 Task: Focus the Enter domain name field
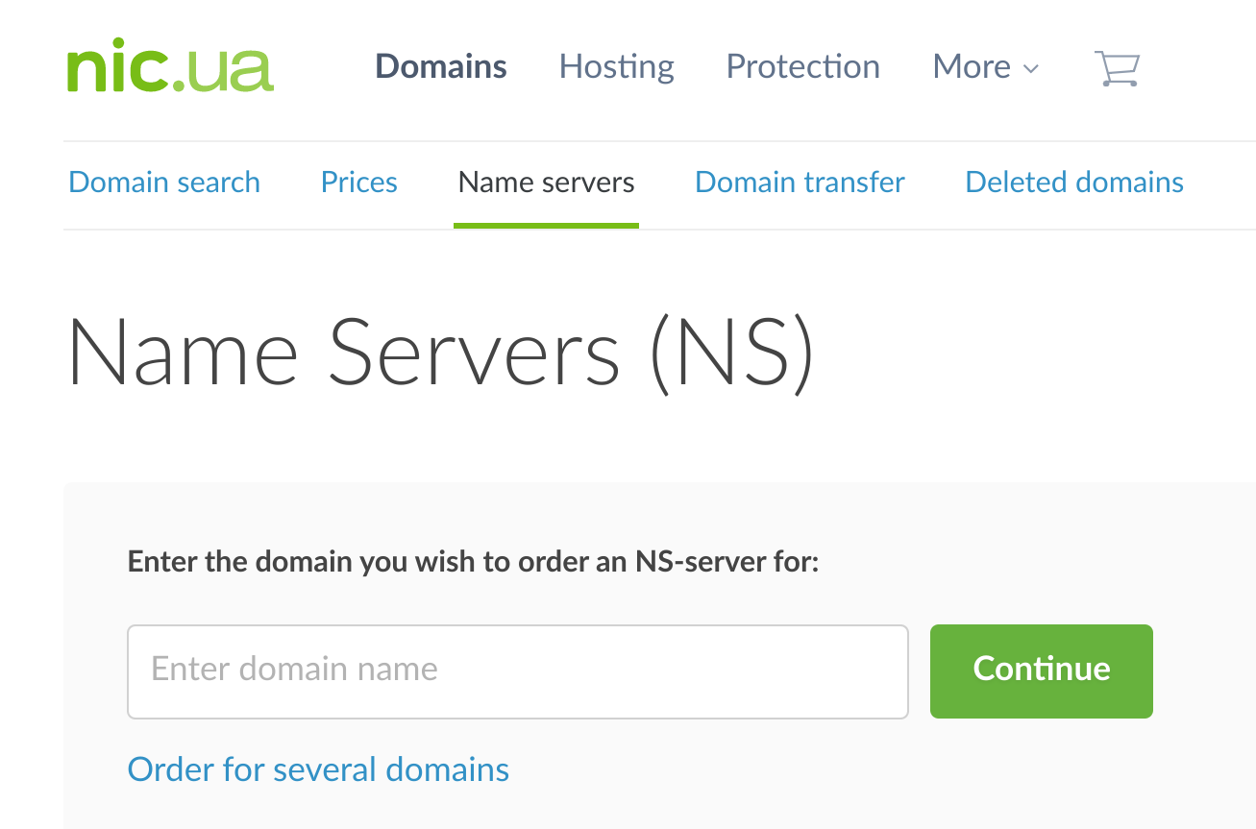tap(517, 671)
